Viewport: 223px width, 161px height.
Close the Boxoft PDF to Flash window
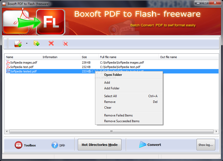(215, 3)
